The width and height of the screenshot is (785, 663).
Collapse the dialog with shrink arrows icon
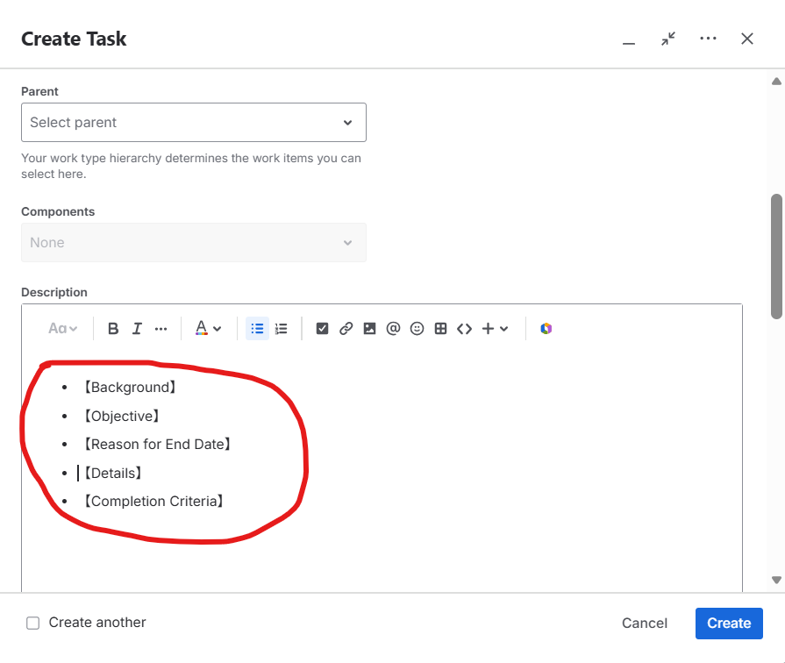[x=668, y=39]
